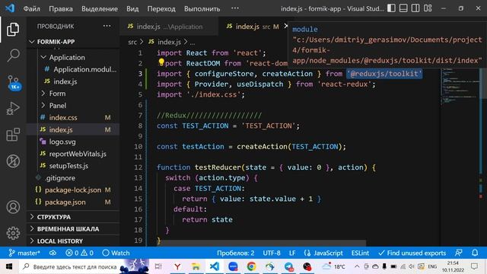This screenshot has height=274, width=487.
Task: Open the overflow ellipsis in the menu bar
Action: 235,8
